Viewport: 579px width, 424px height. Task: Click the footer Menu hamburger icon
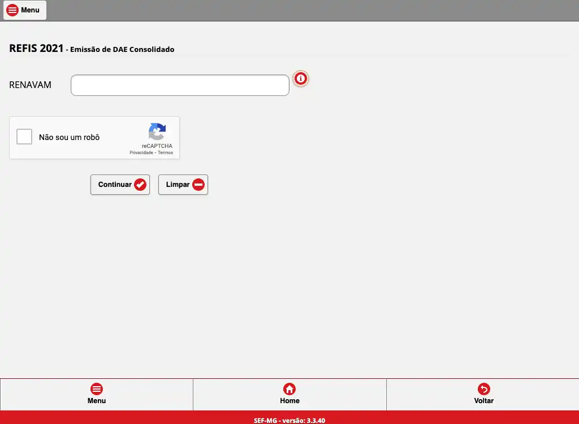97,389
